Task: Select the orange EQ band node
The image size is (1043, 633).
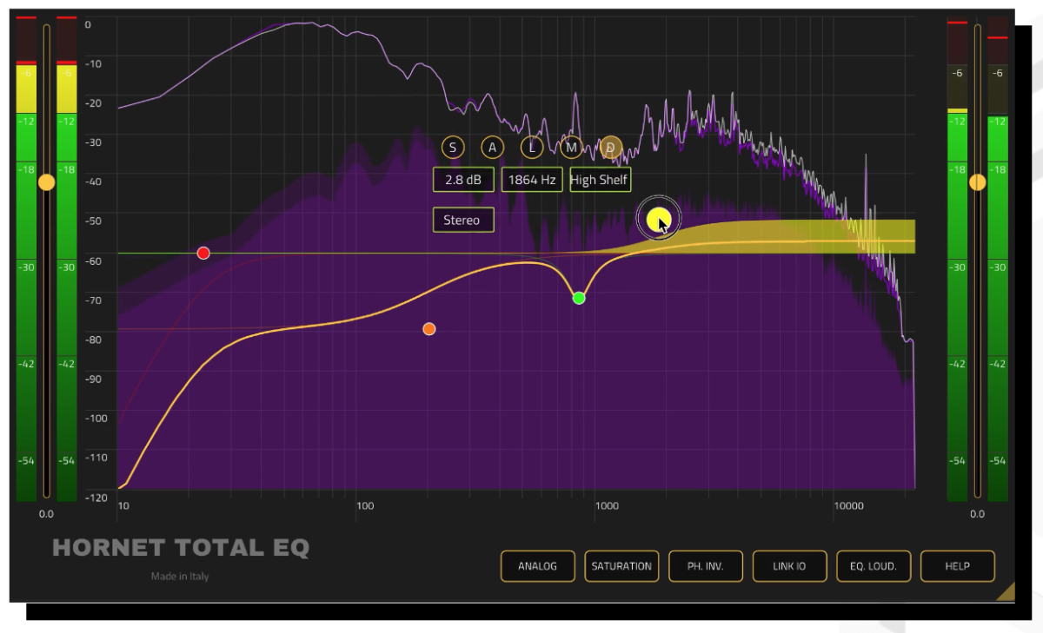Action: pyautogui.click(x=428, y=329)
